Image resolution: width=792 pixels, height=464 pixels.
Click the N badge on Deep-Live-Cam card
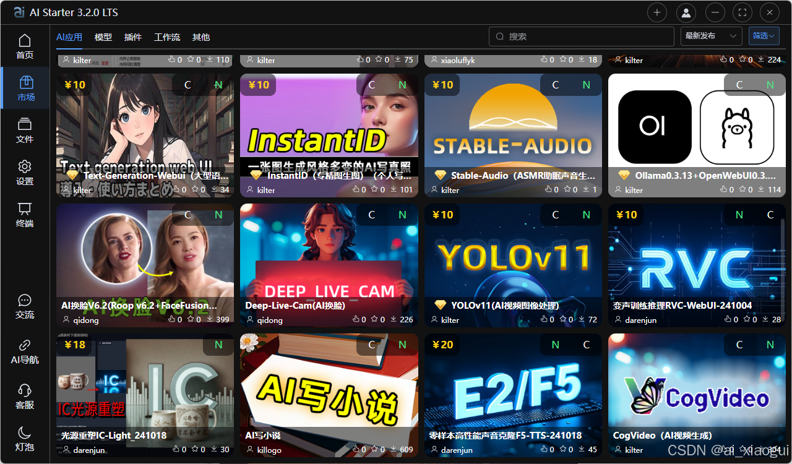(x=403, y=215)
